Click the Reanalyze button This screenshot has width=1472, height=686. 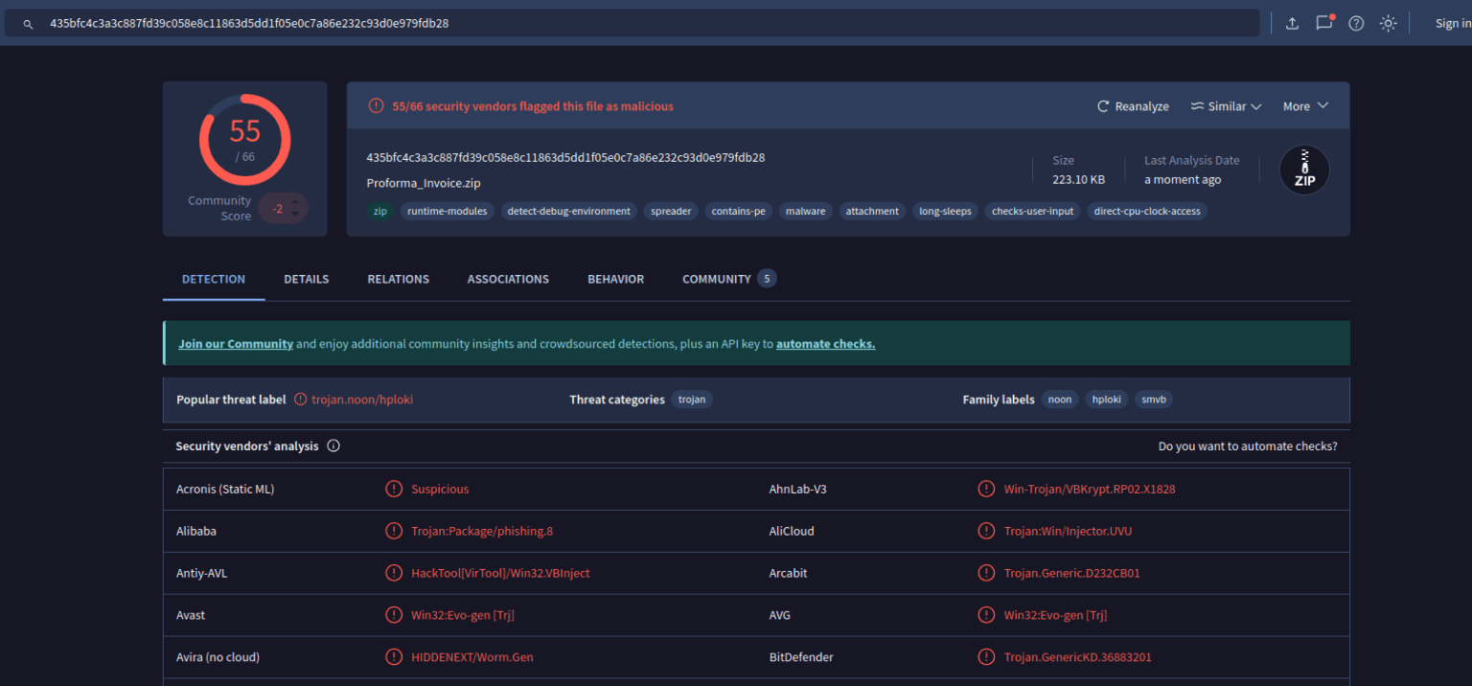pyautogui.click(x=1133, y=105)
